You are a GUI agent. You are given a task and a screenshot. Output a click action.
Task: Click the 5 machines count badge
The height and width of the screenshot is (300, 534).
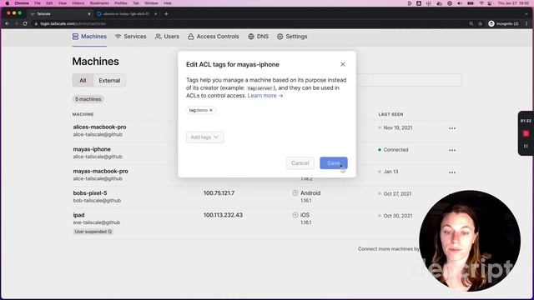pyautogui.click(x=88, y=99)
